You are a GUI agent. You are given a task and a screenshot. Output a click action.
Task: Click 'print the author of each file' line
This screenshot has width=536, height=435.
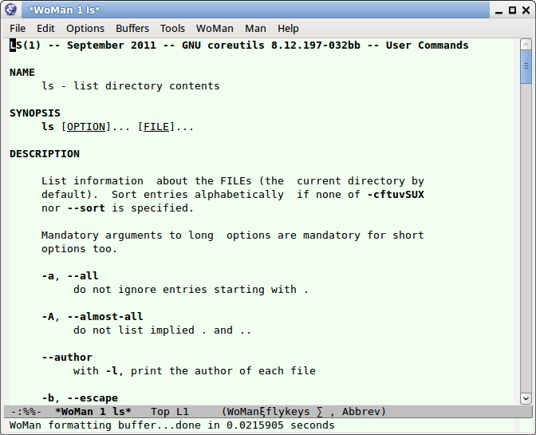[x=223, y=371]
